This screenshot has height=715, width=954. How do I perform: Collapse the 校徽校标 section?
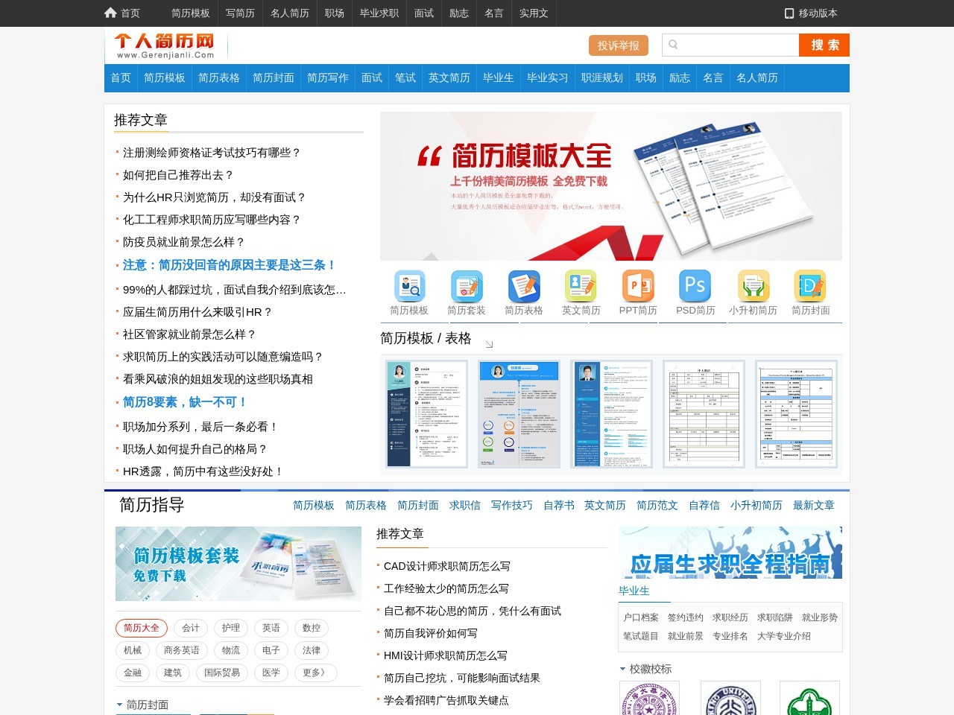(622, 669)
